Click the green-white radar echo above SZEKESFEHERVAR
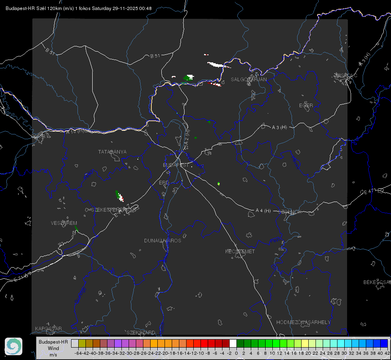 coord(119,196)
